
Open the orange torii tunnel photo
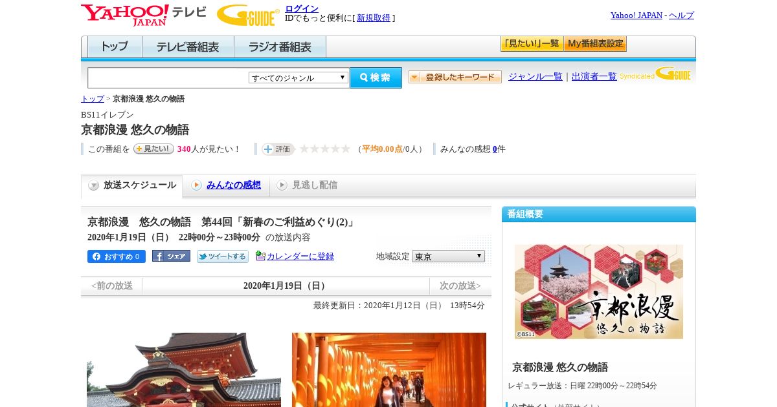pyautogui.click(x=389, y=370)
